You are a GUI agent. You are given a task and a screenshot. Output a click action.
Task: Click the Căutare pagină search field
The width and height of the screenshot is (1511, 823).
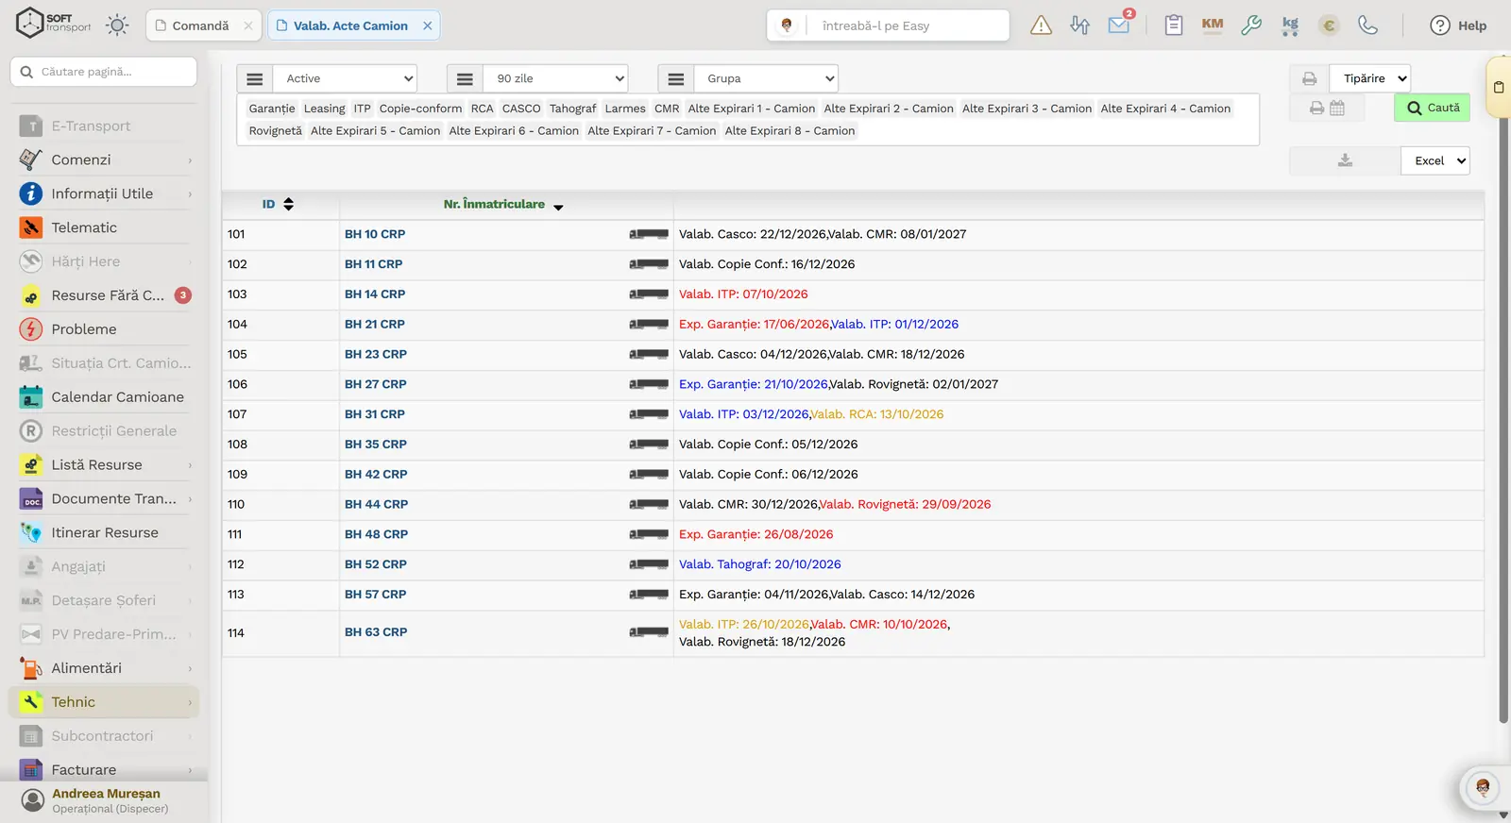[104, 72]
